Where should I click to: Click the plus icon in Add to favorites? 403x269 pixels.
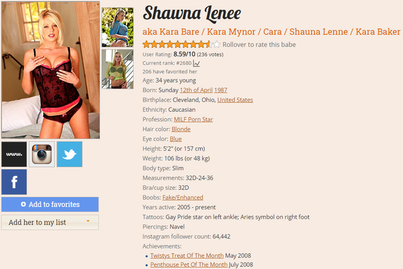tap(24, 205)
